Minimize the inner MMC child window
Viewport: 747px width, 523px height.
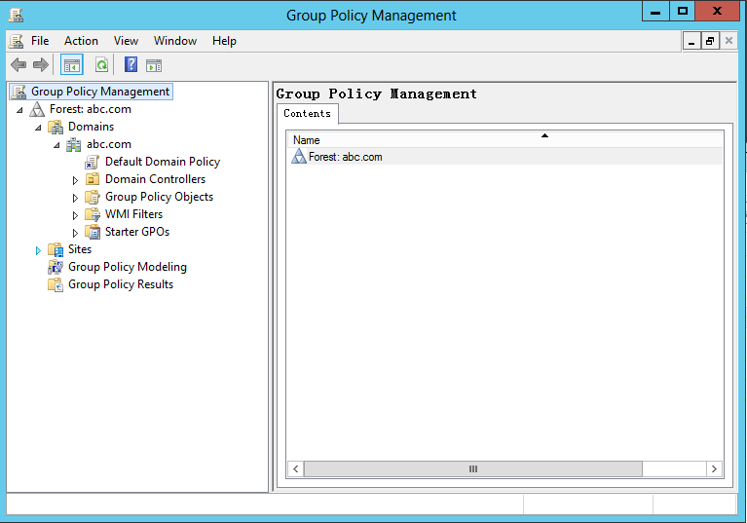(x=691, y=42)
